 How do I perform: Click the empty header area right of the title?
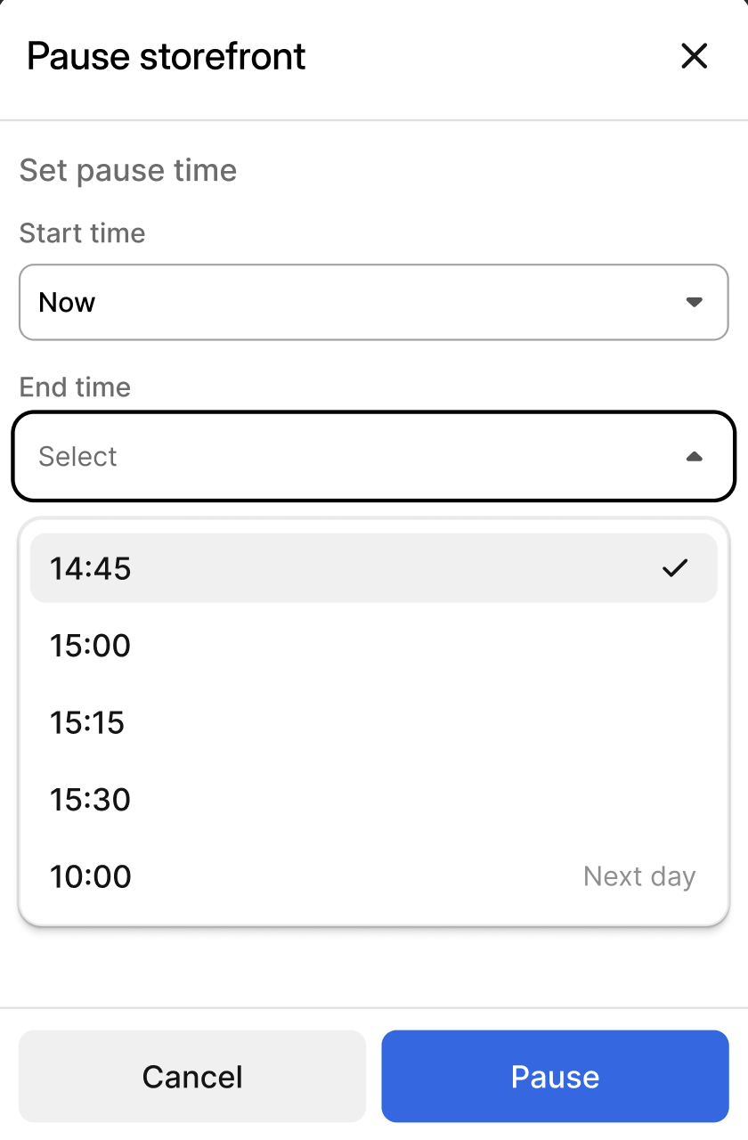[x=490, y=56]
